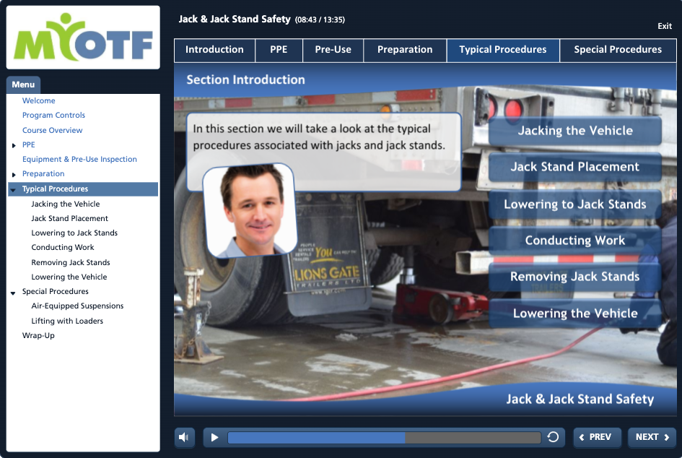The width and height of the screenshot is (682, 458).
Task: Open Lowering the Vehicle in sidebar
Action: [x=69, y=277]
